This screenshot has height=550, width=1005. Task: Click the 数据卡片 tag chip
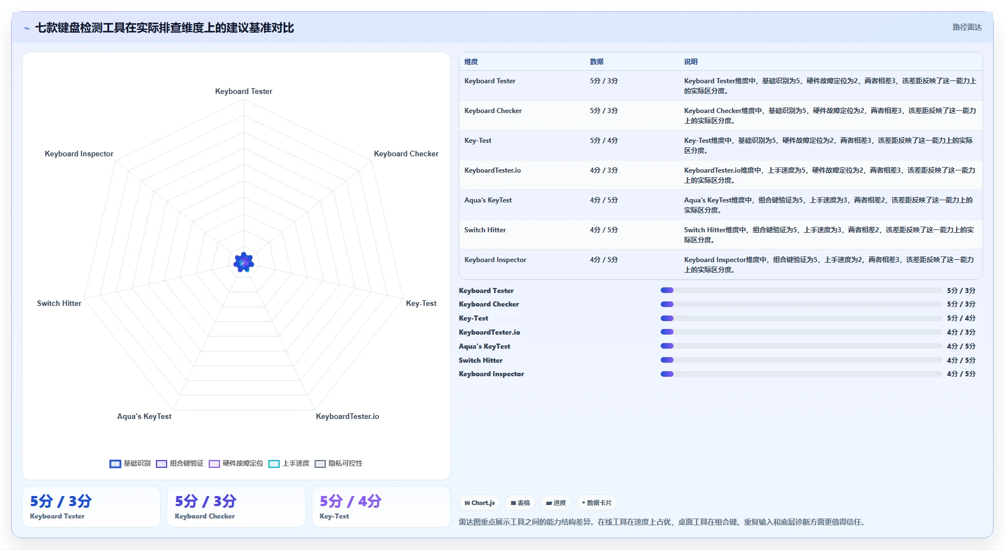coord(596,503)
